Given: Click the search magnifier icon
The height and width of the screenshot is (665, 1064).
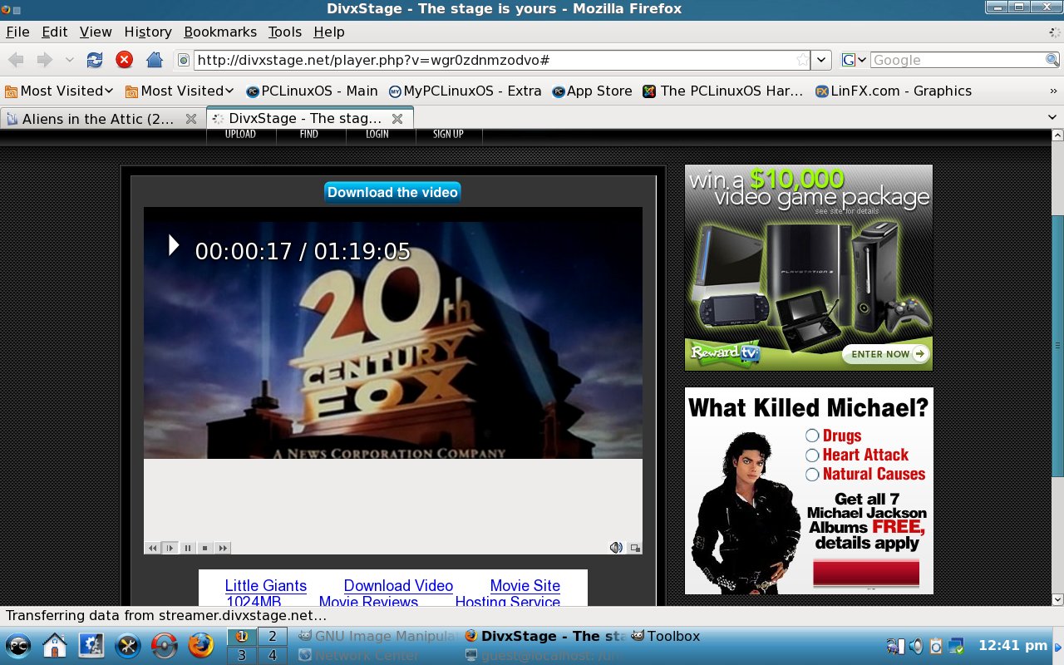Looking at the screenshot, I should tap(1052, 60).
